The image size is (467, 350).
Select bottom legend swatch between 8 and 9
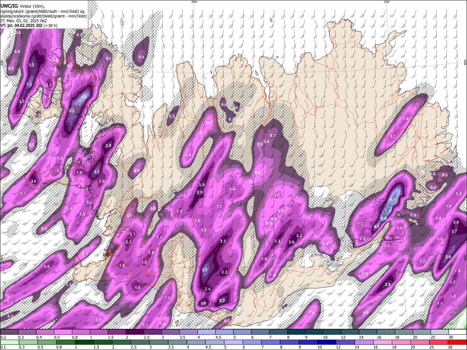tap(289, 342)
